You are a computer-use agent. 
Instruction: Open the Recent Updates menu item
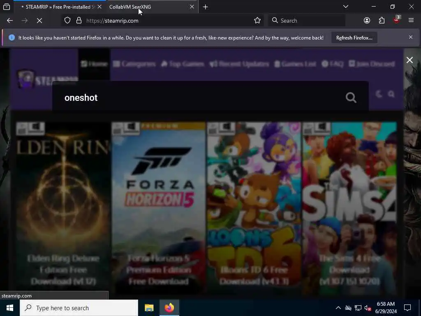pyautogui.click(x=239, y=64)
